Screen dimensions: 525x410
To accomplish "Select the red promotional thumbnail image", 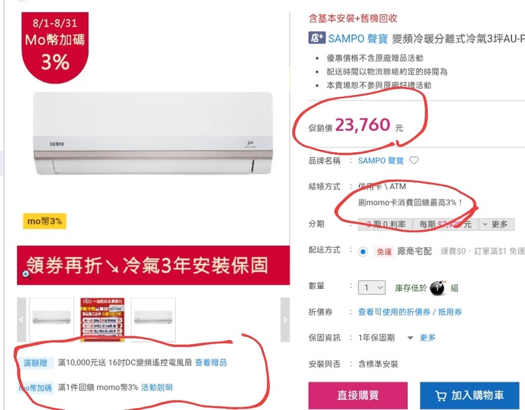I will (102, 320).
